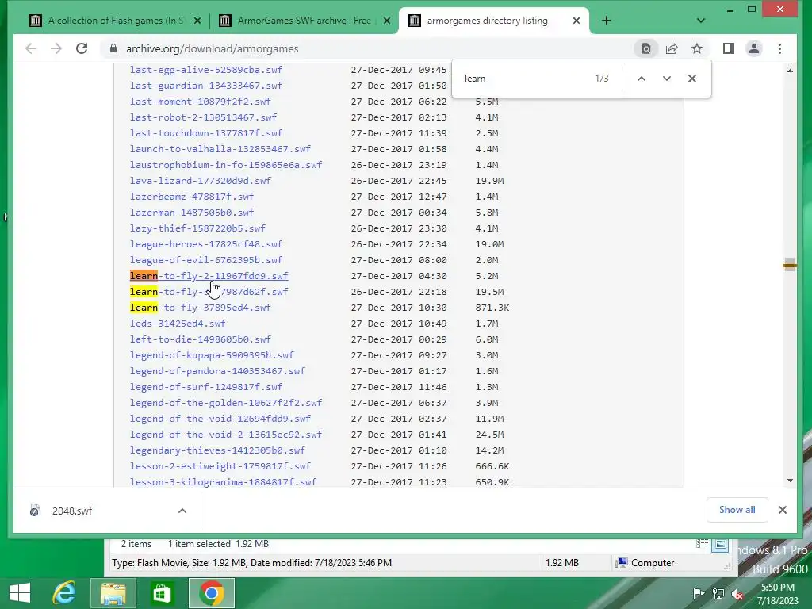The image size is (812, 609).
Task: Close the ArmorGames SWF archive tab
Action: 387,21
